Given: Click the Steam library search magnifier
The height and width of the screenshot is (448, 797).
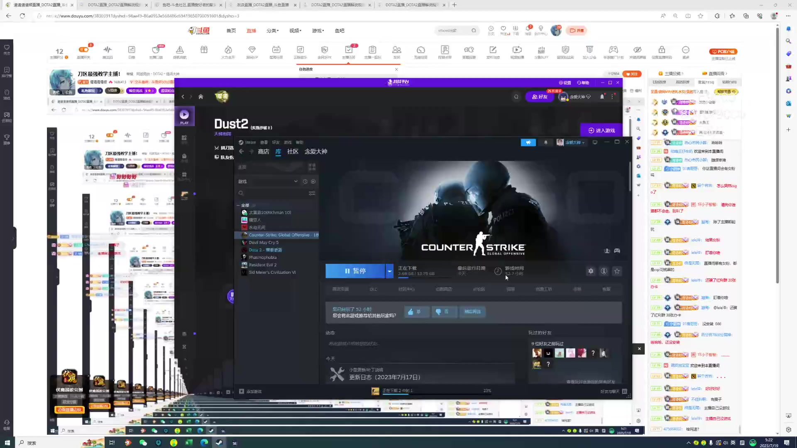Looking at the screenshot, I should [x=241, y=193].
